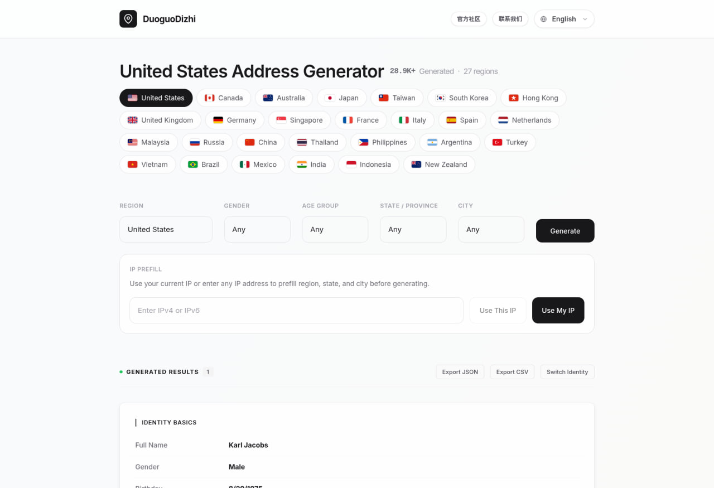Click Export JSON button
Viewport: 714px width, 488px height.
click(x=460, y=372)
